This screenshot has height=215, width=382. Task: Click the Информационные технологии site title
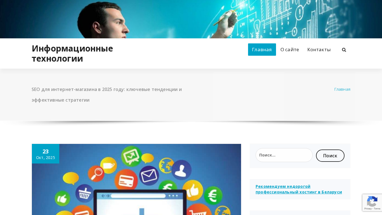[x=72, y=53]
